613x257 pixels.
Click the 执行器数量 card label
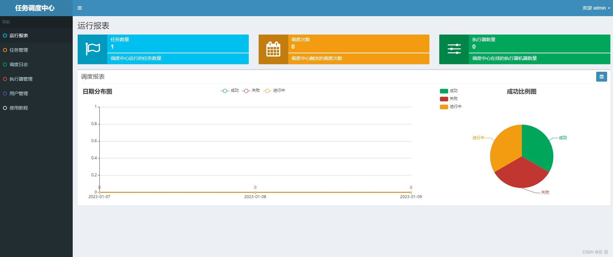point(484,39)
